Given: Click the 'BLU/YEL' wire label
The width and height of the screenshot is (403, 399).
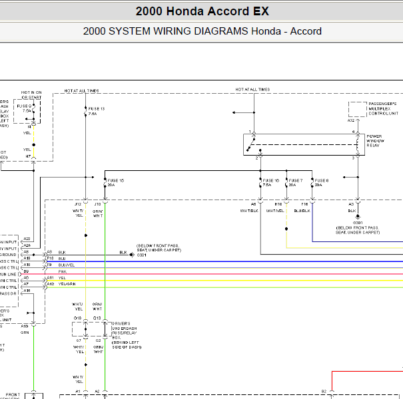Looking at the screenshot, I should click(x=67, y=265).
